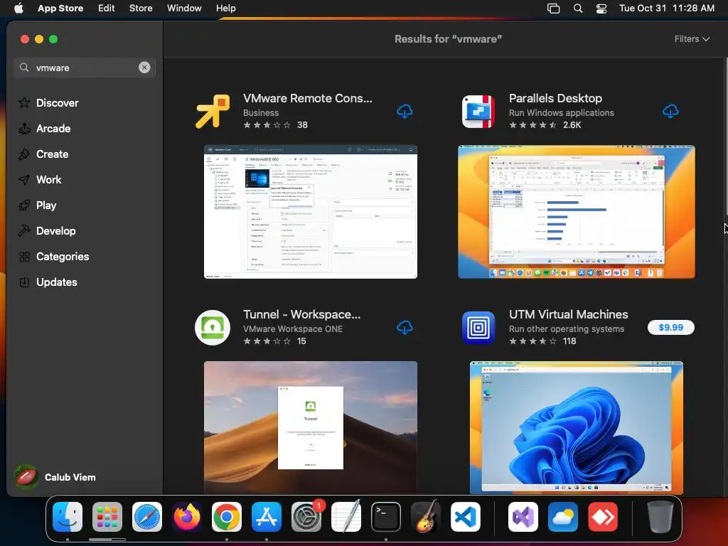This screenshot has height=546, width=728.
Task: Click the results scrollbar
Action: click(x=725, y=138)
